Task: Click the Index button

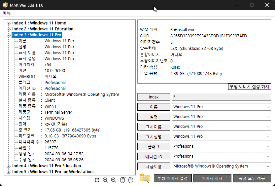Action: pyautogui.click(x=154, y=97)
